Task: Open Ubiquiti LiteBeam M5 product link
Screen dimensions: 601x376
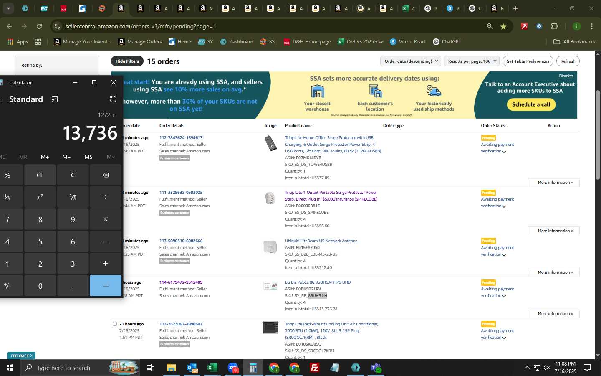Action: [321, 241]
